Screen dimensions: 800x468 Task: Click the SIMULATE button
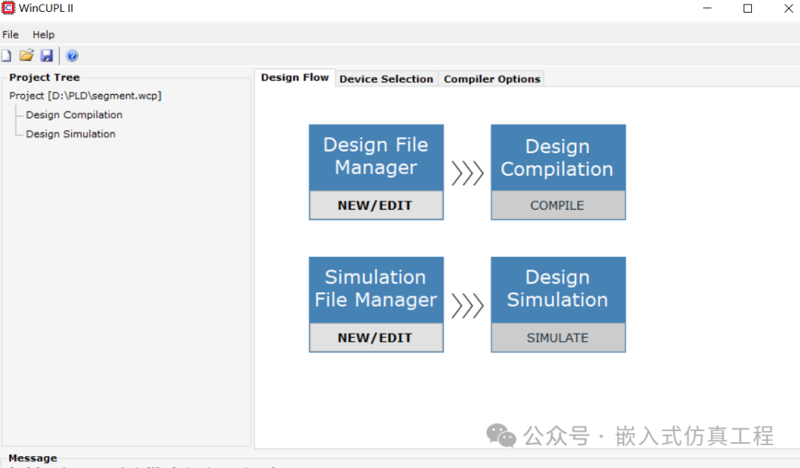click(558, 338)
